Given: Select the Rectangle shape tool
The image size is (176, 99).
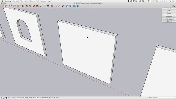Looking at the screenshot, I should point(18,6).
